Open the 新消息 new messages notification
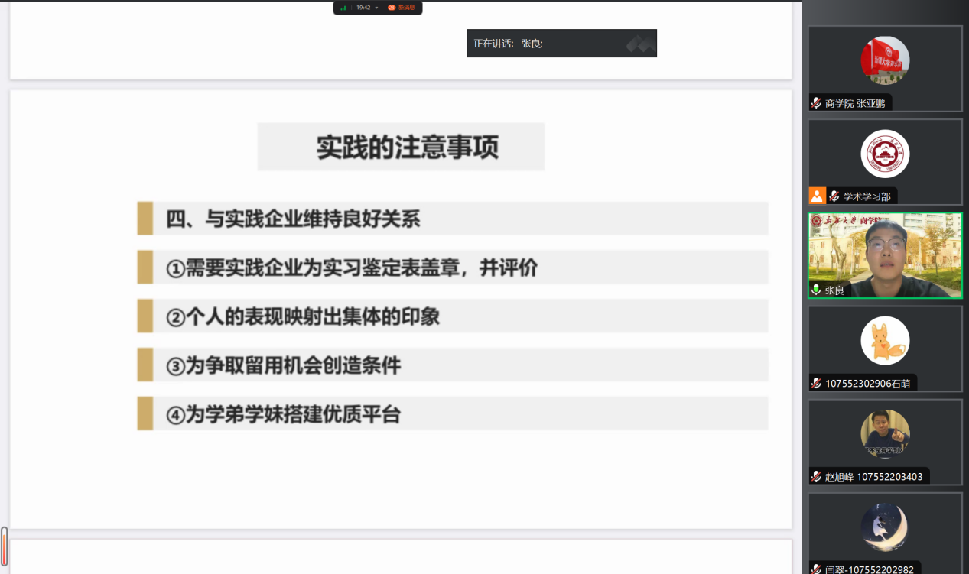This screenshot has width=969, height=574. (406, 8)
